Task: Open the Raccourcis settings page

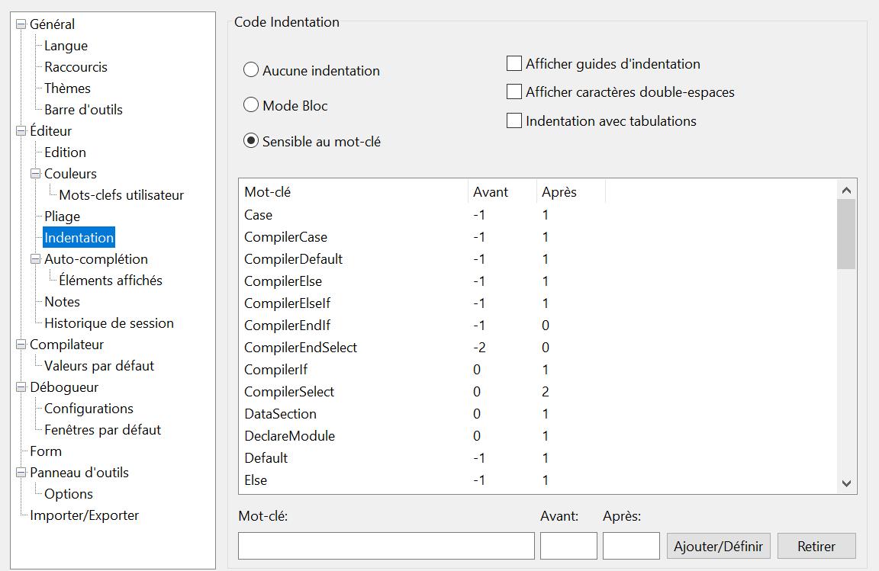Action: click(x=76, y=67)
